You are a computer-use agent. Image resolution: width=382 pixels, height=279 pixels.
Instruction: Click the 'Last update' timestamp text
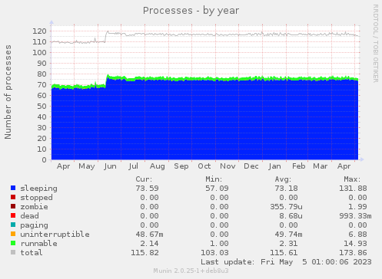(x=286, y=262)
